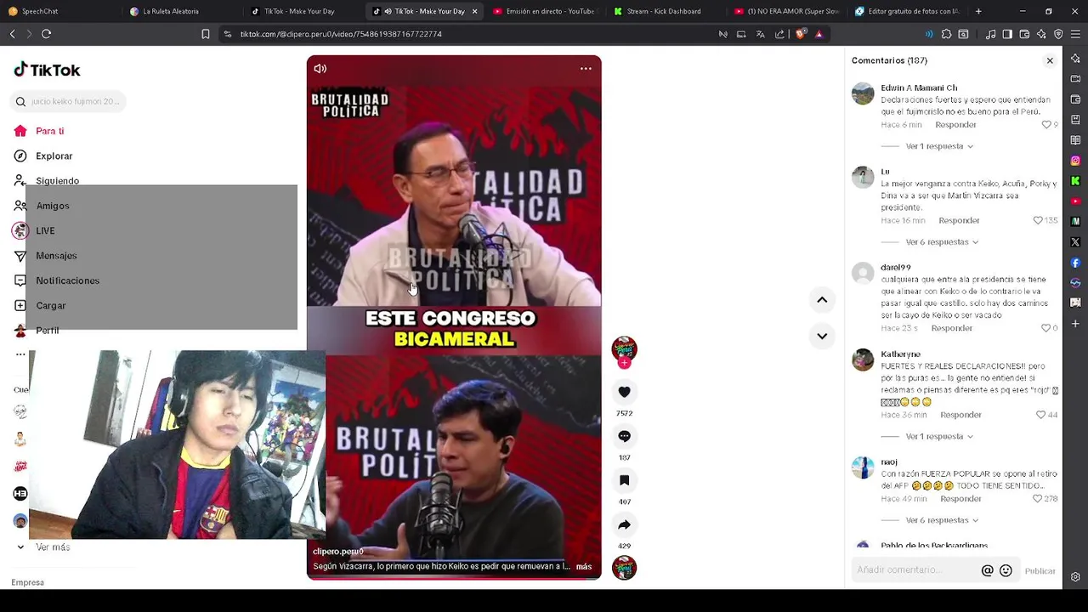Go back in browser
Screen dimensions: 1088x612
(x=12, y=34)
